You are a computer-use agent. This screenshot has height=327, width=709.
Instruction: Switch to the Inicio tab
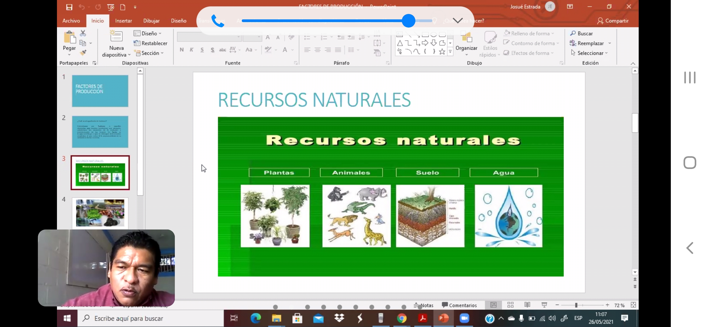(x=98, y=21)
